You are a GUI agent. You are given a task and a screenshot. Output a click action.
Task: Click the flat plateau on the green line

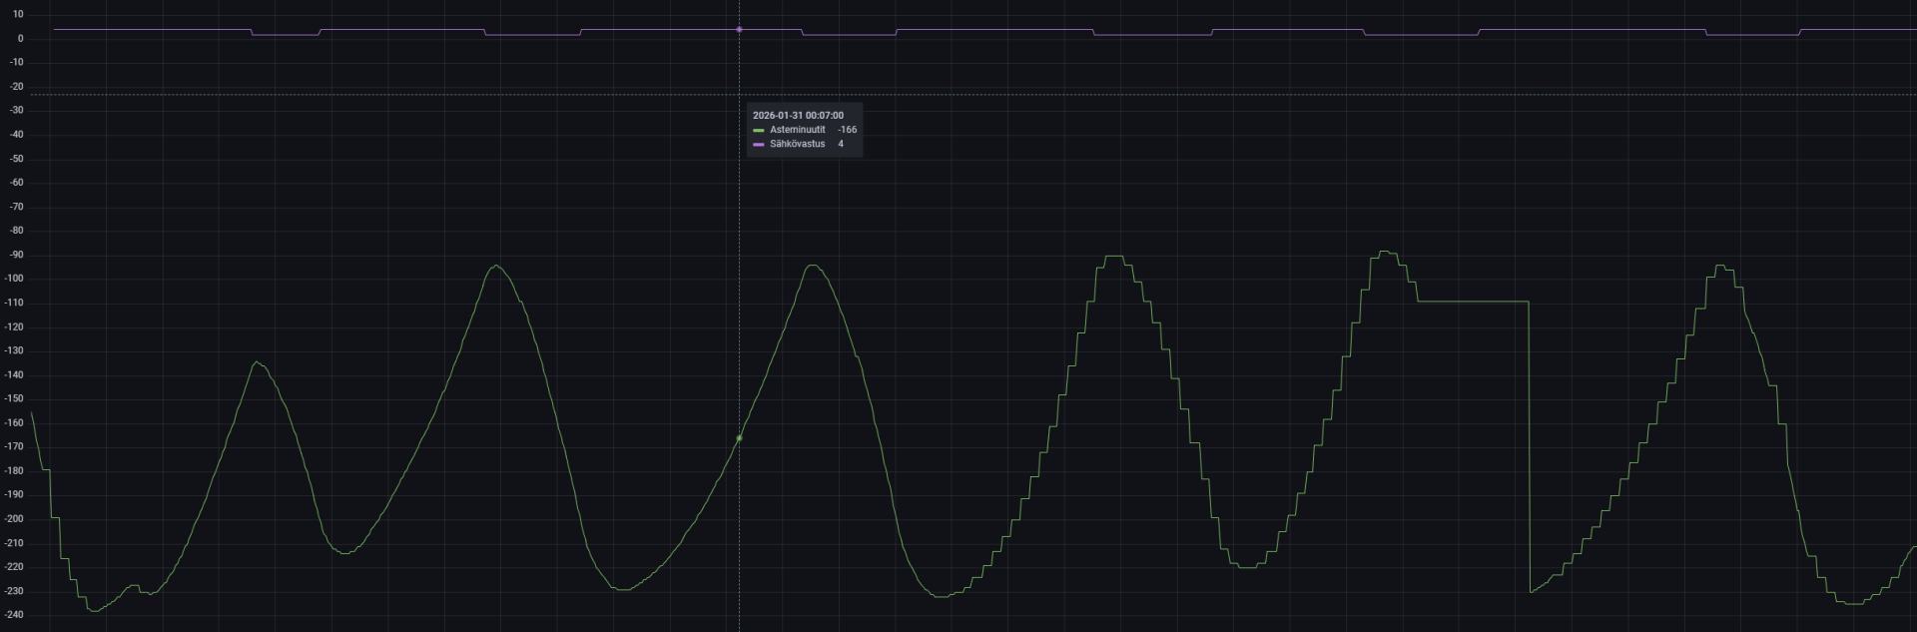(x=1473, y=302)
